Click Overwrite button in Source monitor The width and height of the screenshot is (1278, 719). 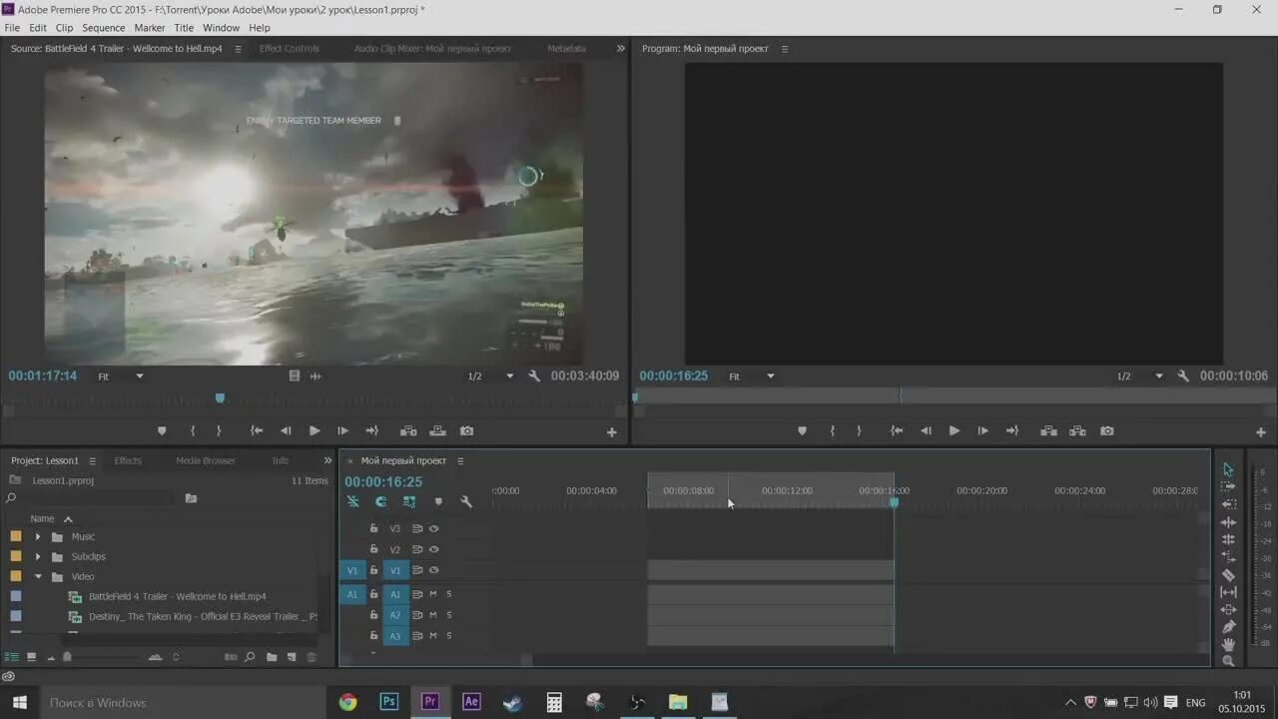[x=437, y=431]
